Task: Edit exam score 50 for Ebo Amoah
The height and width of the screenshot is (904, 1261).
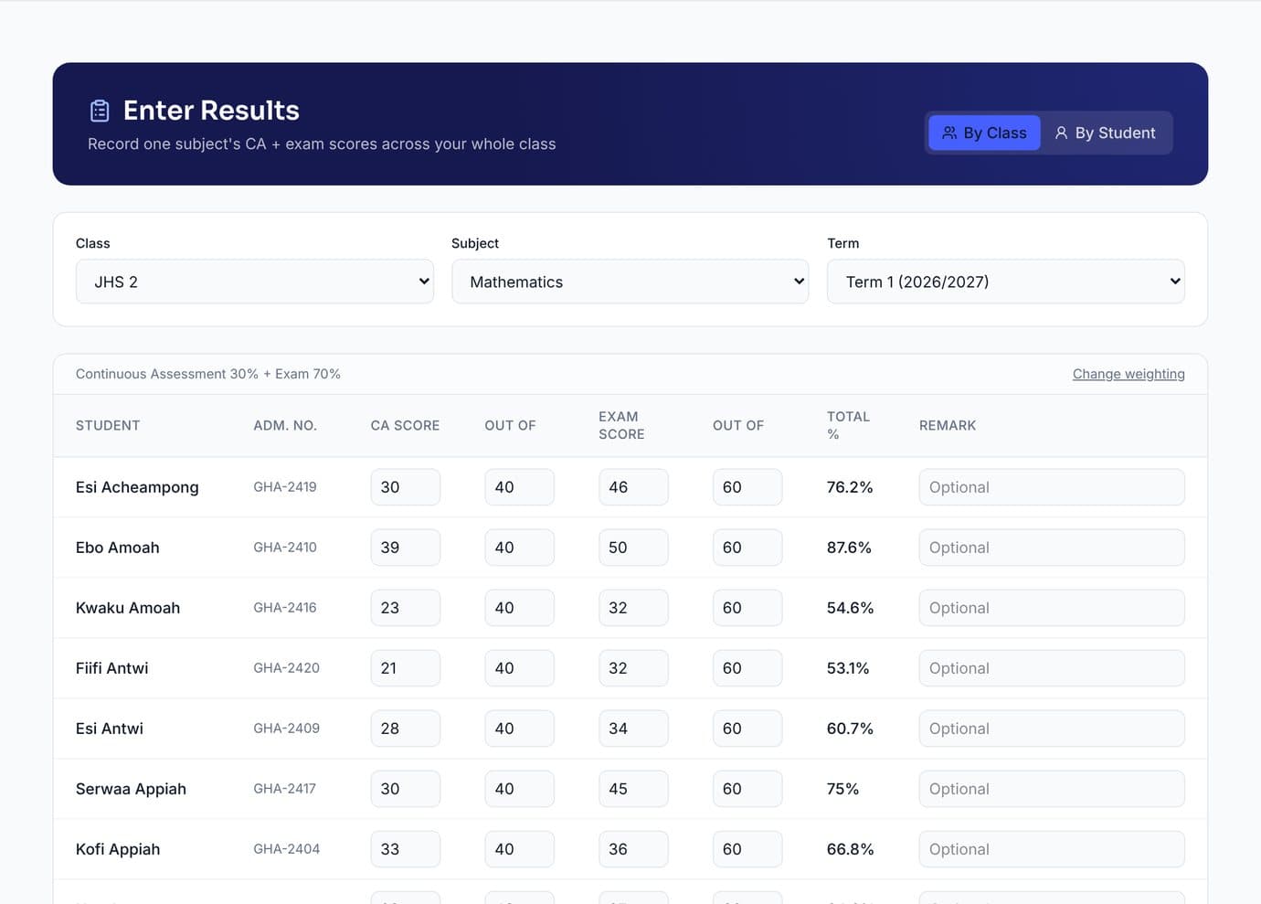Action: point(633,548)
